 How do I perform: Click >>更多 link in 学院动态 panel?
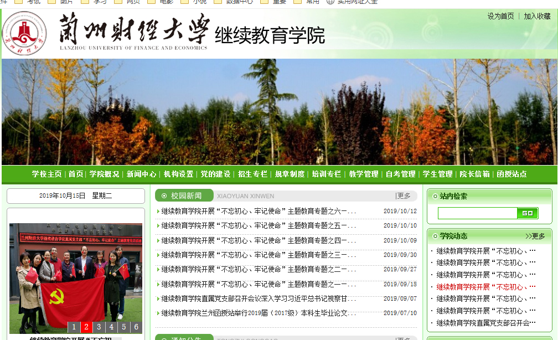coord(535,236)
